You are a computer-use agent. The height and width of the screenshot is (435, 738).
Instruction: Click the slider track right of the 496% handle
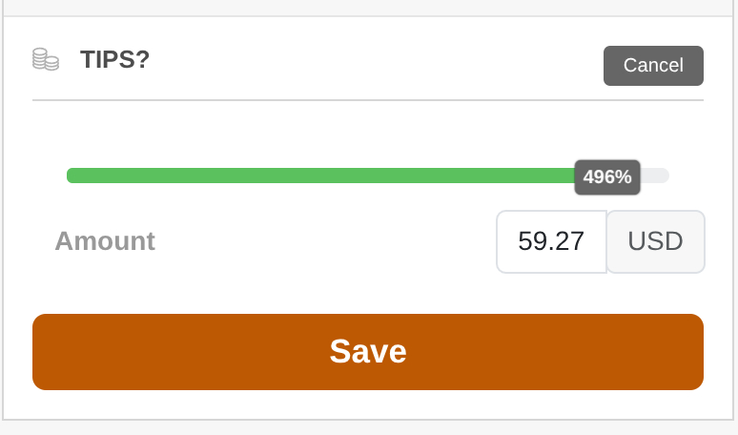(x=656, y=176)
